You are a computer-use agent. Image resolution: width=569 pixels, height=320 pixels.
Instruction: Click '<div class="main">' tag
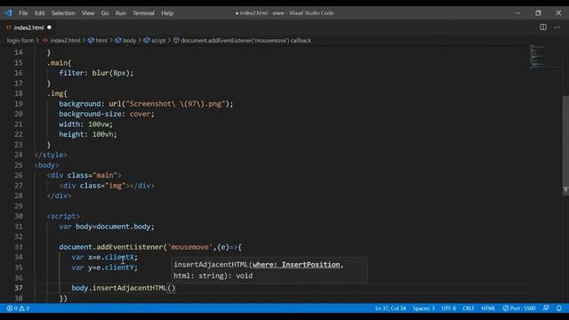tap(84, 175)
